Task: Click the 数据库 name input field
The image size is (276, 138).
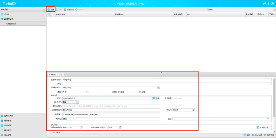Action: coord(111,114)
